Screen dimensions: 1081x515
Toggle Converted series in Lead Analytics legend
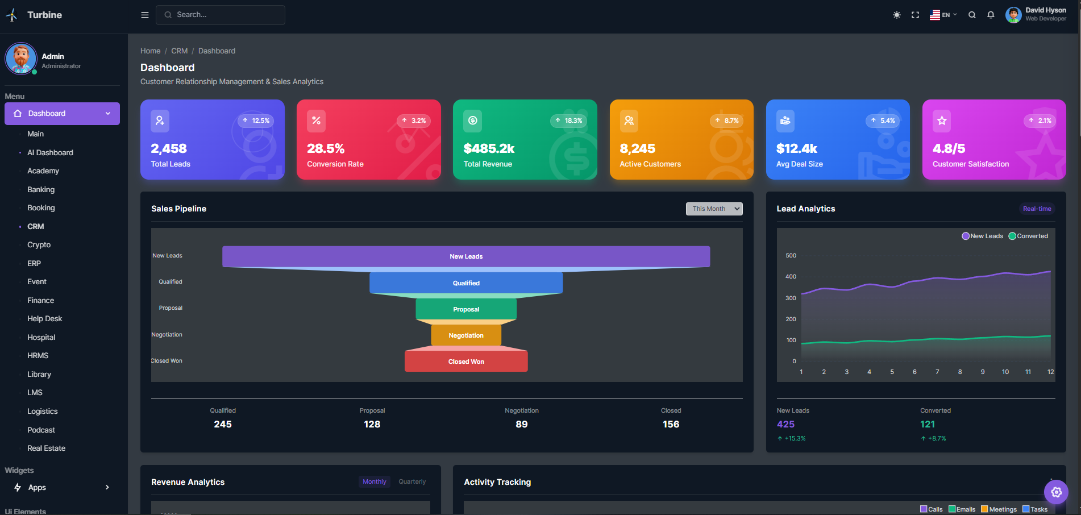(1028, 235)
